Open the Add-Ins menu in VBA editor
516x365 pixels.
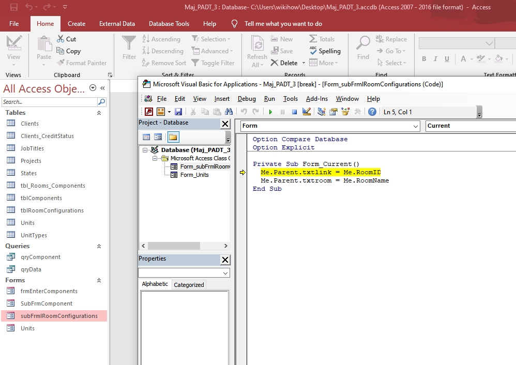click(x=317, y=99)
